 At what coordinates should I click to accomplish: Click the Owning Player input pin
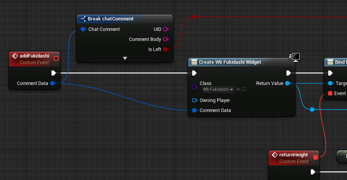pos(194,100)
